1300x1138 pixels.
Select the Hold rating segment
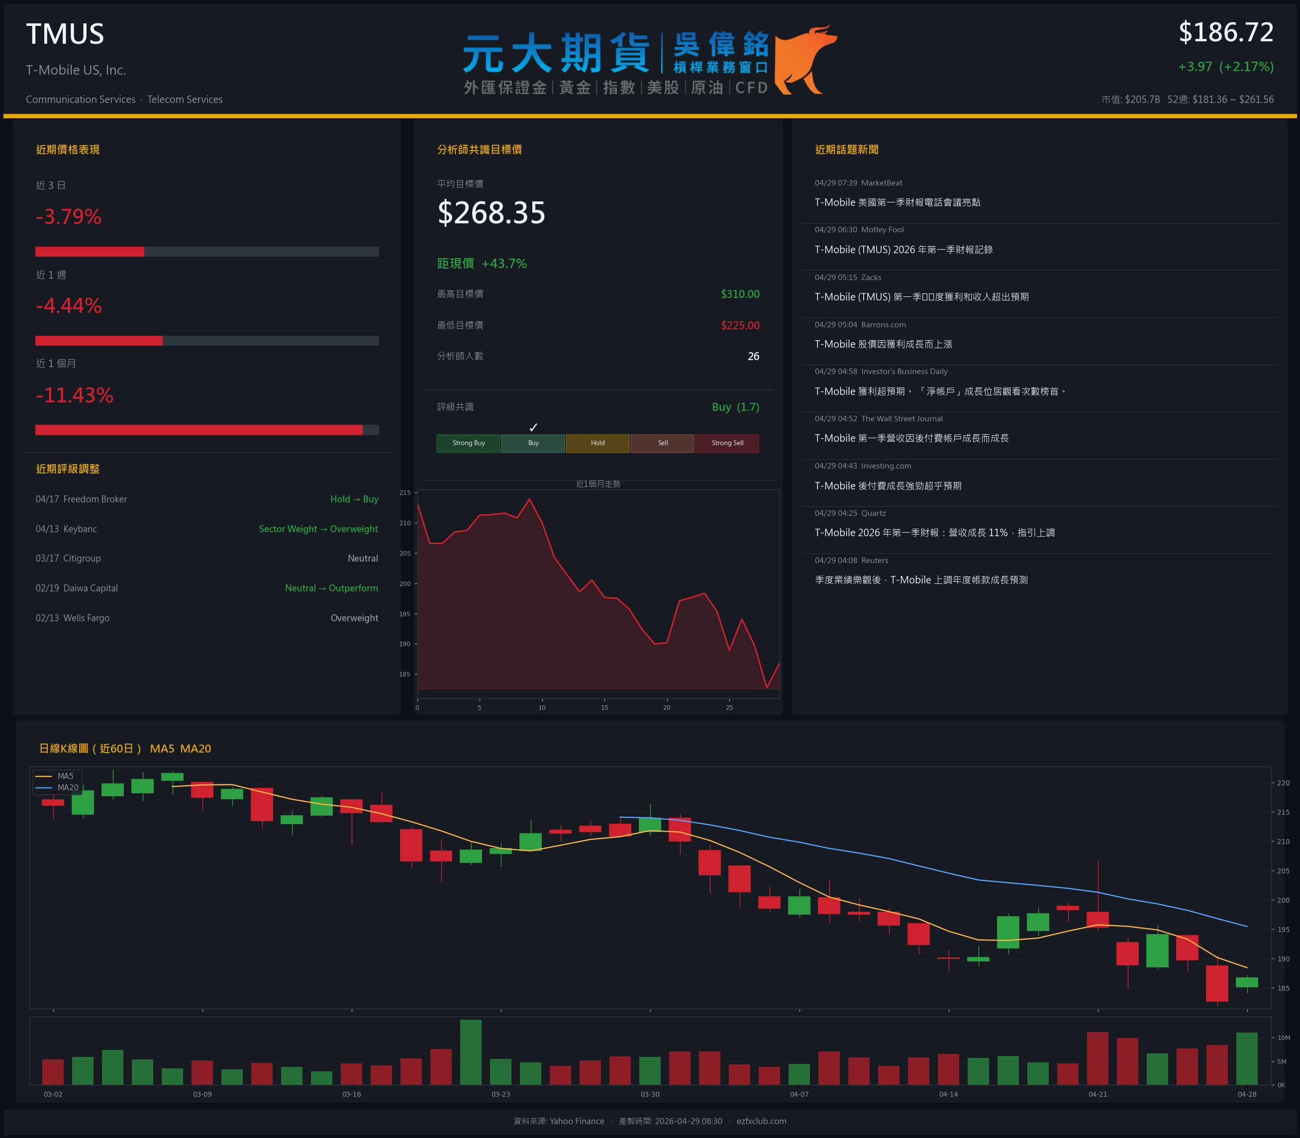pyautogui.click(x=598, y=443)
